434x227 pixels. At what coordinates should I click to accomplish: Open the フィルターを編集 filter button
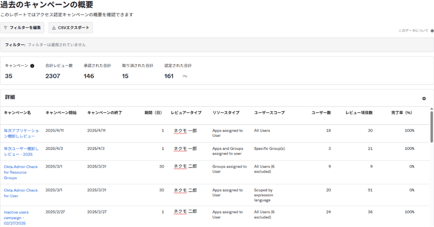[22, 28]
